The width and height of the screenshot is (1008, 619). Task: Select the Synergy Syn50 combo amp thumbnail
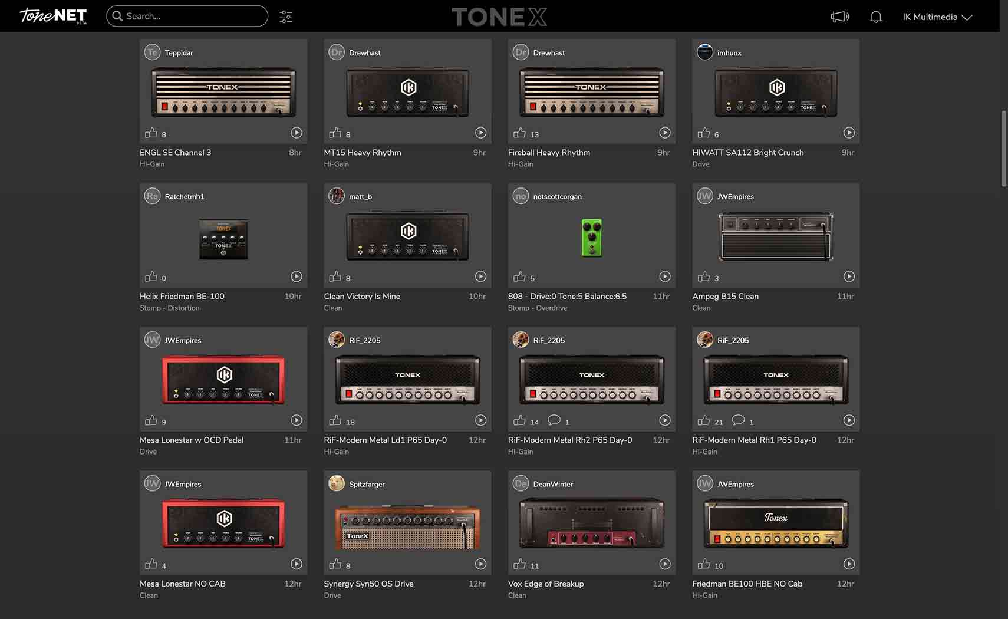pos(408,526)
